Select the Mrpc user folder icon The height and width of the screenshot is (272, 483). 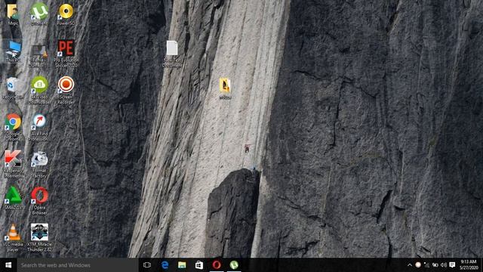pyautogui.click(x=13, y=14)
